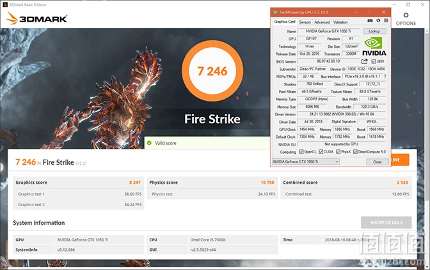Click the Close button in GPU-Z
The width and height of the screenshot is (430, 270).
tap(378, 162)
